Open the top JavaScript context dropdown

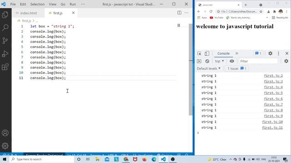219,61
